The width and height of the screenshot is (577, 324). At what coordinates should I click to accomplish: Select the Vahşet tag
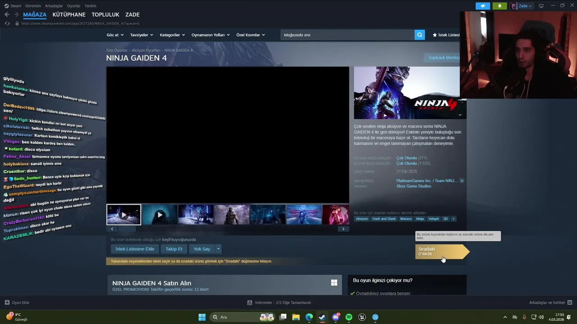(434, 219)
